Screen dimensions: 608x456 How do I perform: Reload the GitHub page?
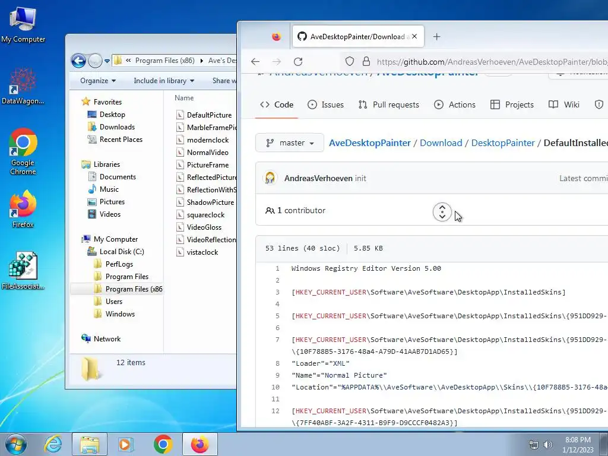tap(298, 62)
